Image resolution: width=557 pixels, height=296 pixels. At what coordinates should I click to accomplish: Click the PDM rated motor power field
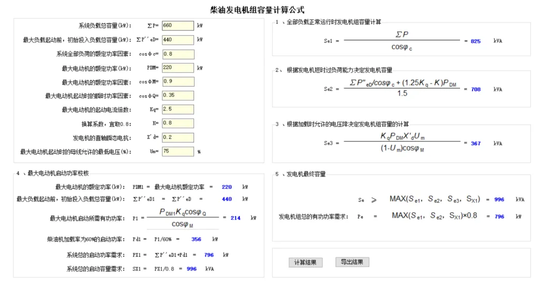point(178,68)
